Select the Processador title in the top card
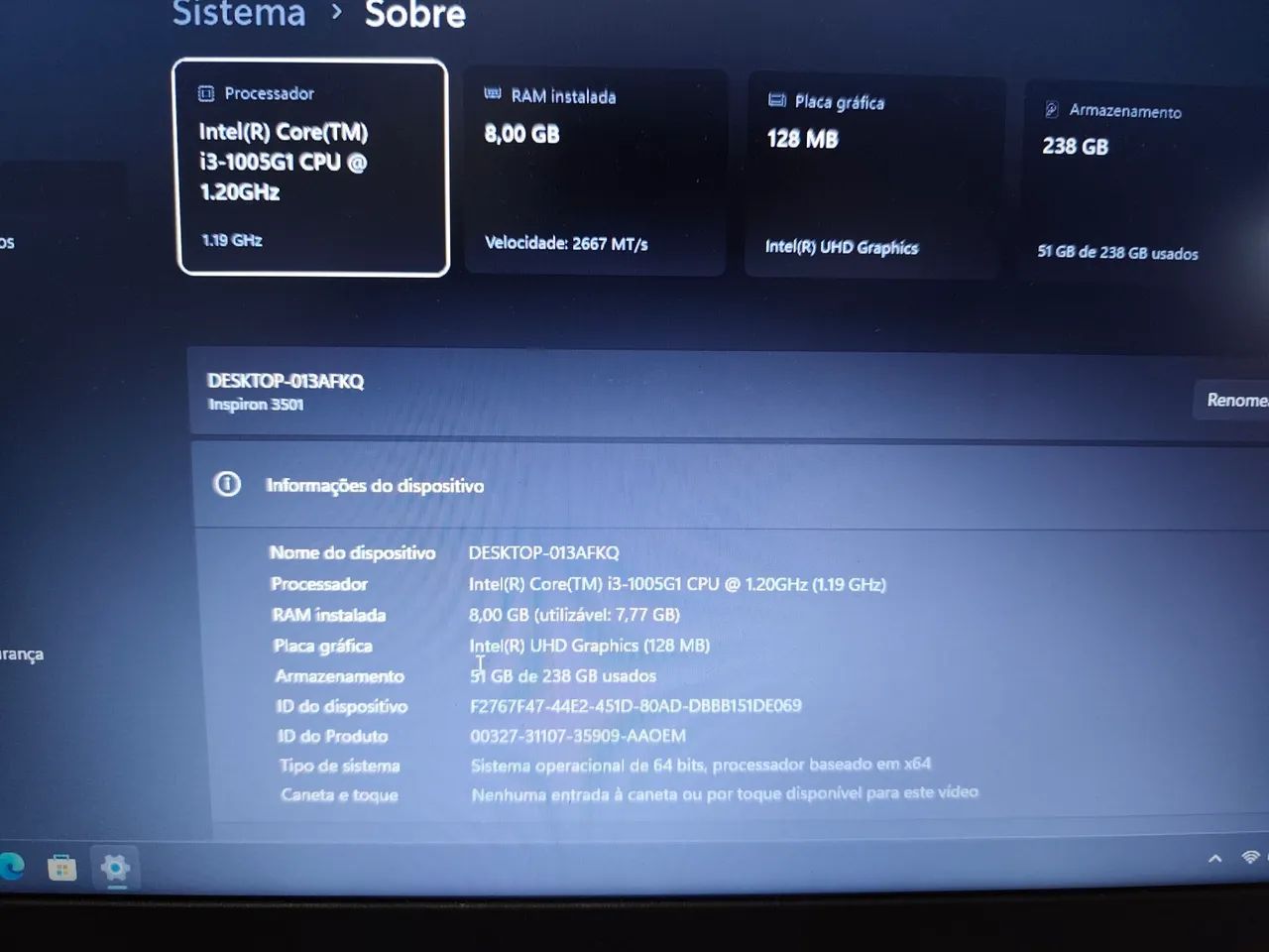Image resolution: width=1269 pixels, height=952 pixels. pos(269,93)
